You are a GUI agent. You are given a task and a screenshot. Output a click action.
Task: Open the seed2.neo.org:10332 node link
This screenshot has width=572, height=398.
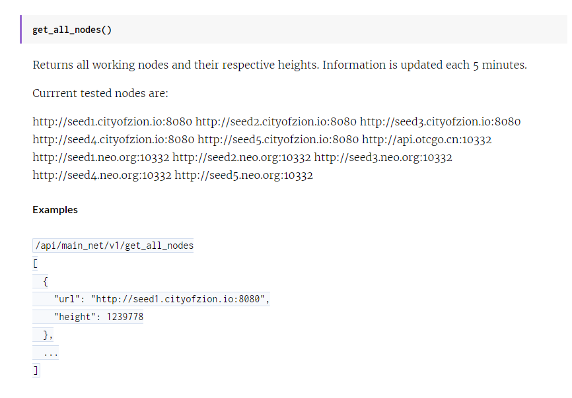tap(242, 158)
